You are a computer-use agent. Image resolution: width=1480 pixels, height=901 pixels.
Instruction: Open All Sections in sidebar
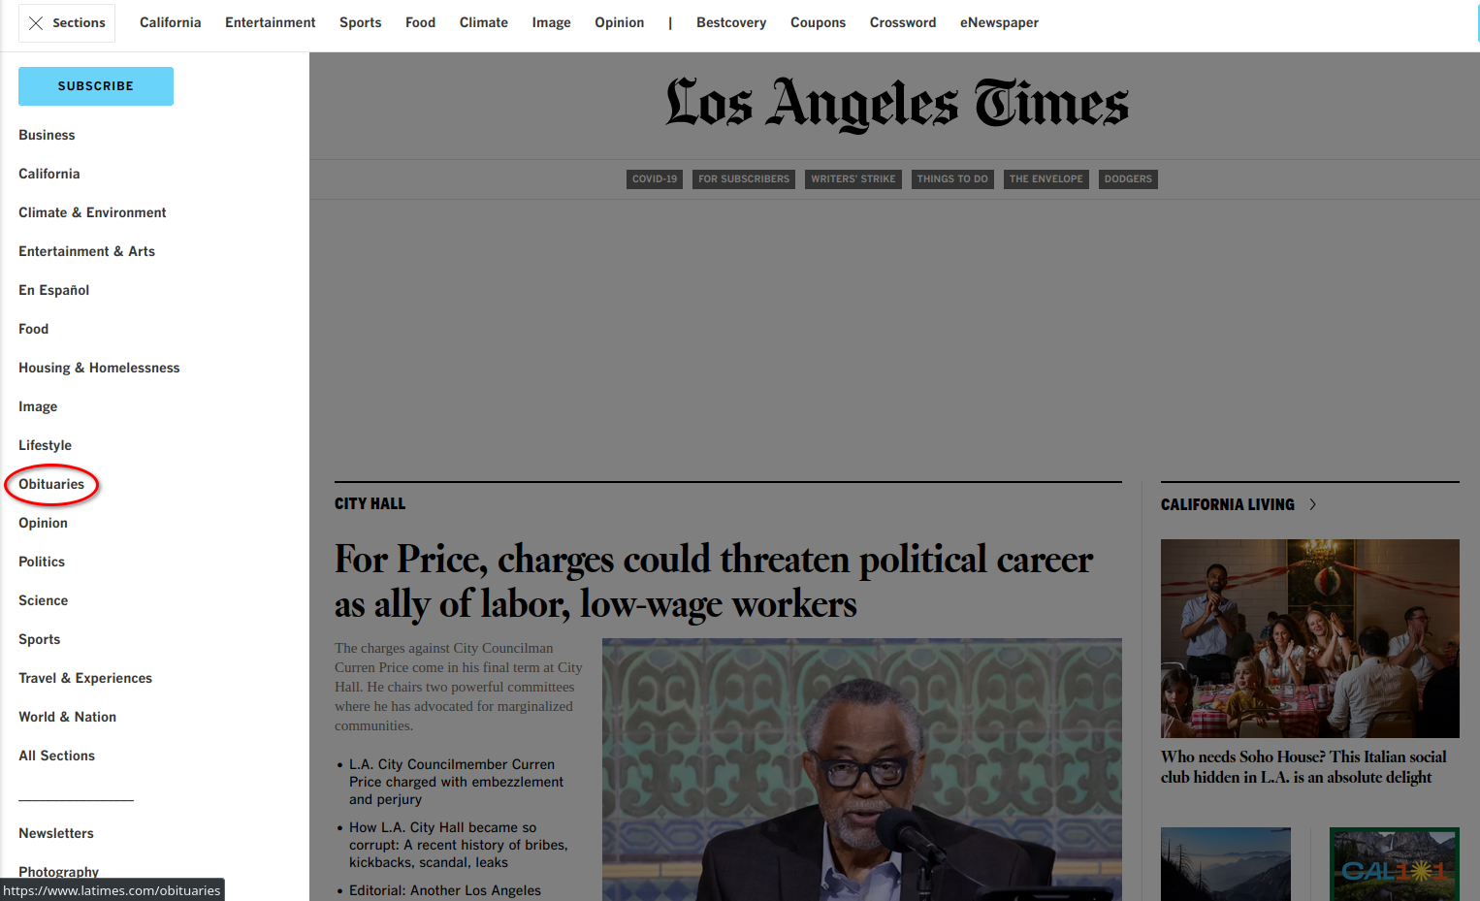pos(57,756)
